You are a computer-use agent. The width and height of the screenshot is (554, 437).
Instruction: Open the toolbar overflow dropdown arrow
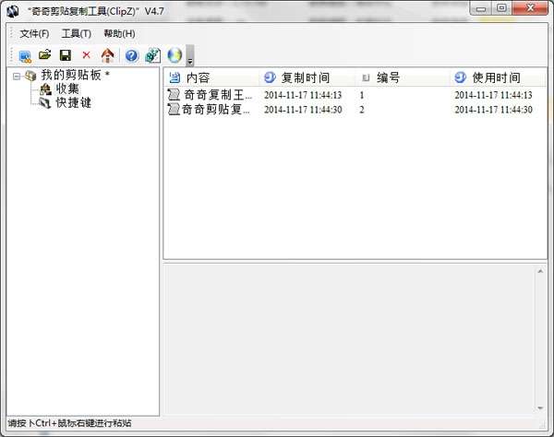click(190, 55)
